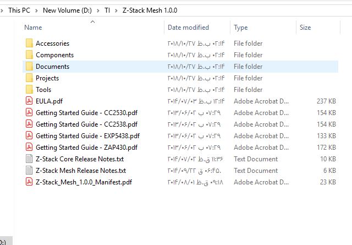The image size is (352, 245).
Task: Go to New Volume (D:) breadcrumb
Action: tap(67, 10)
